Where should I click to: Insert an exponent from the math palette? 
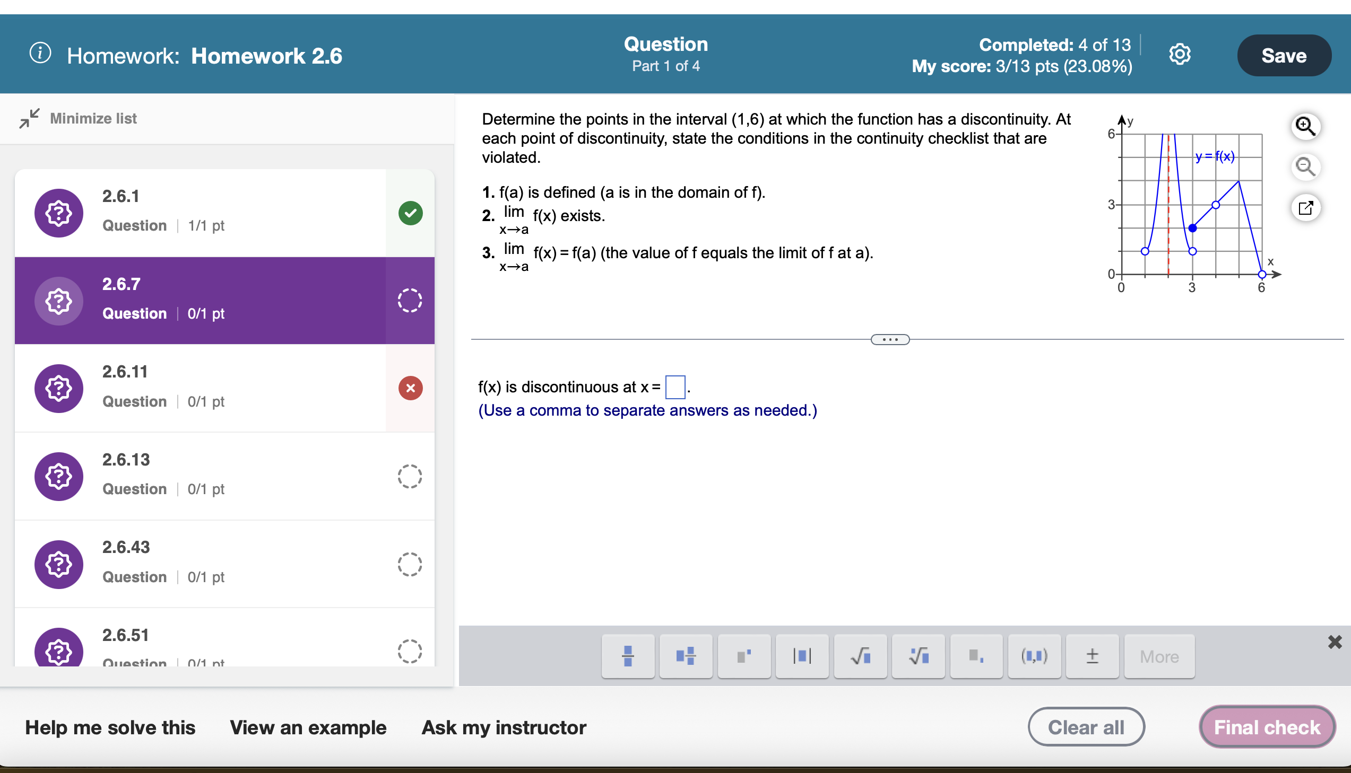pyautogui.click(x=744, y=656)
